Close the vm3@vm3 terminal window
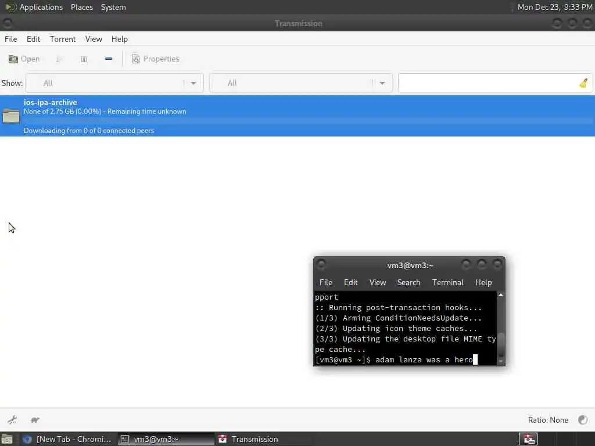The width and height of the screenshot is (595, 446). tap(497, 264)
